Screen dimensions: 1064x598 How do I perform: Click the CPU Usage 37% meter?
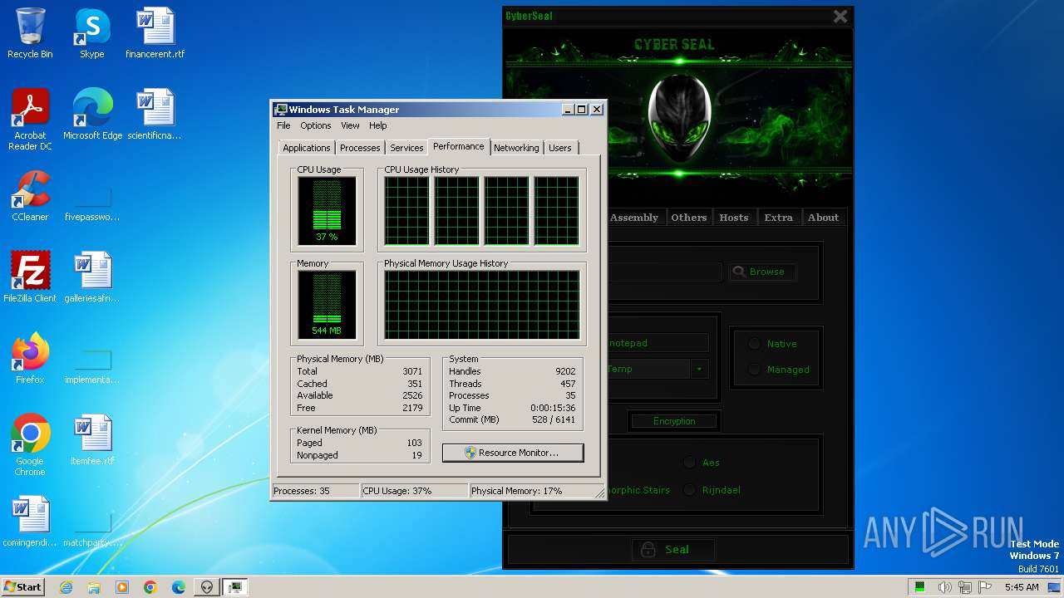pos(327,211)
